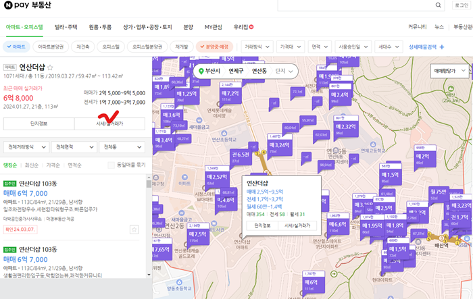Click the scrollbar down arrow
Screen dimensions: 473x299
click(149, 275)
